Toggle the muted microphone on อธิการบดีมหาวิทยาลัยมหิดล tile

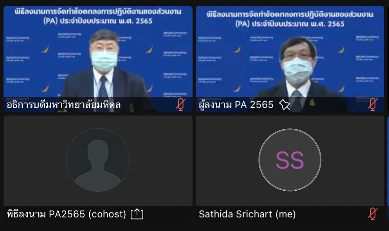[x=181, y=105]
